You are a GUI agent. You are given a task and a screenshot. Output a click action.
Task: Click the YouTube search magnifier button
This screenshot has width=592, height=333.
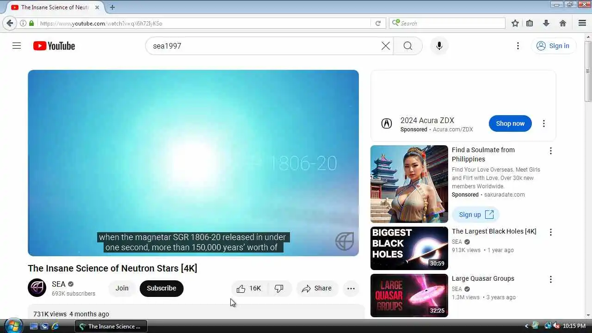click(x=407, y=46)
